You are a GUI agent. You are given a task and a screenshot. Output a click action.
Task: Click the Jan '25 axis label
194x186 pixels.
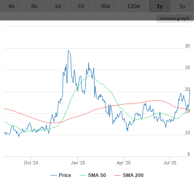point(78,163)
